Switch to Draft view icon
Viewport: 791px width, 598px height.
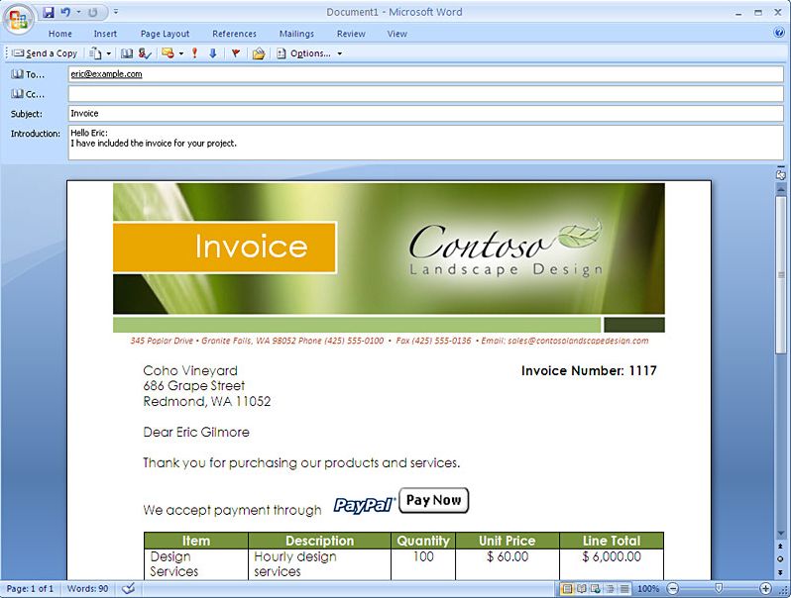coord(624,588)
